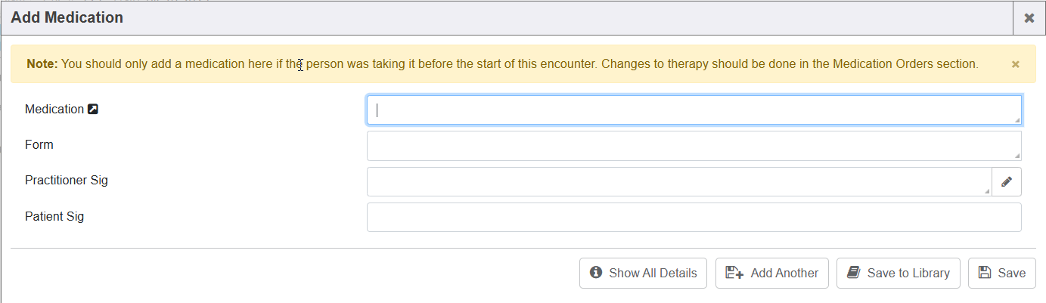Open the Medication external link icon
This screenshot has width=1046, height=303.
(x=93, y=110)
